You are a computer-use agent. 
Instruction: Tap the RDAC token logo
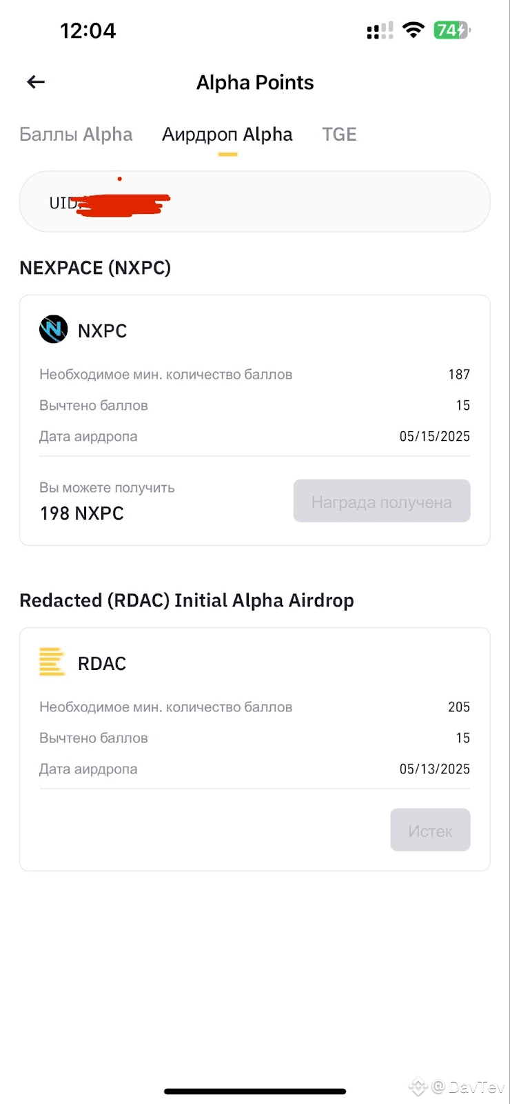point(52,662)
